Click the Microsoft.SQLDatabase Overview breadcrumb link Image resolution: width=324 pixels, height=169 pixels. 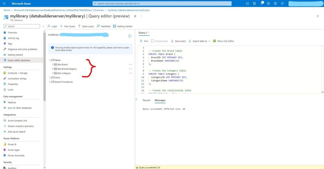point(59,10)
